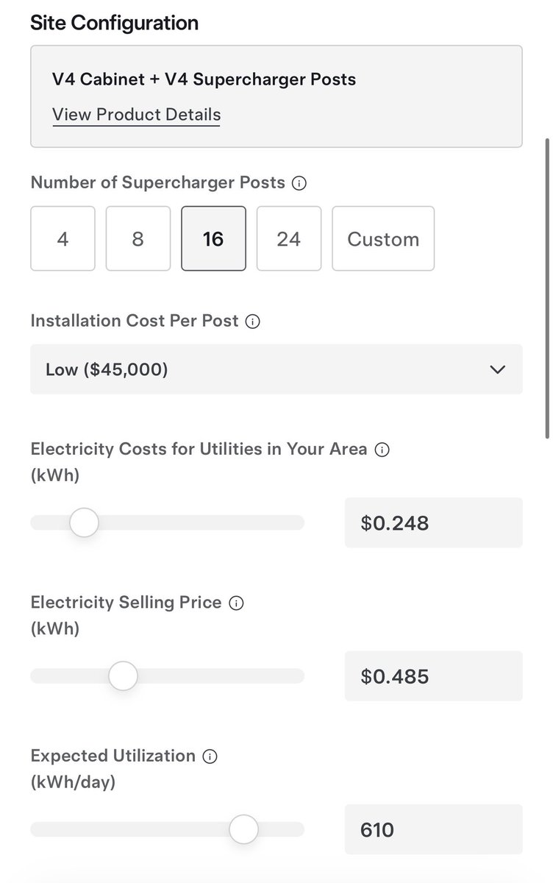Viewport: 553px width, 883px height.
Task: Open info icon for Number of Supercharger Posts
Action: click(x=299, y=184)
